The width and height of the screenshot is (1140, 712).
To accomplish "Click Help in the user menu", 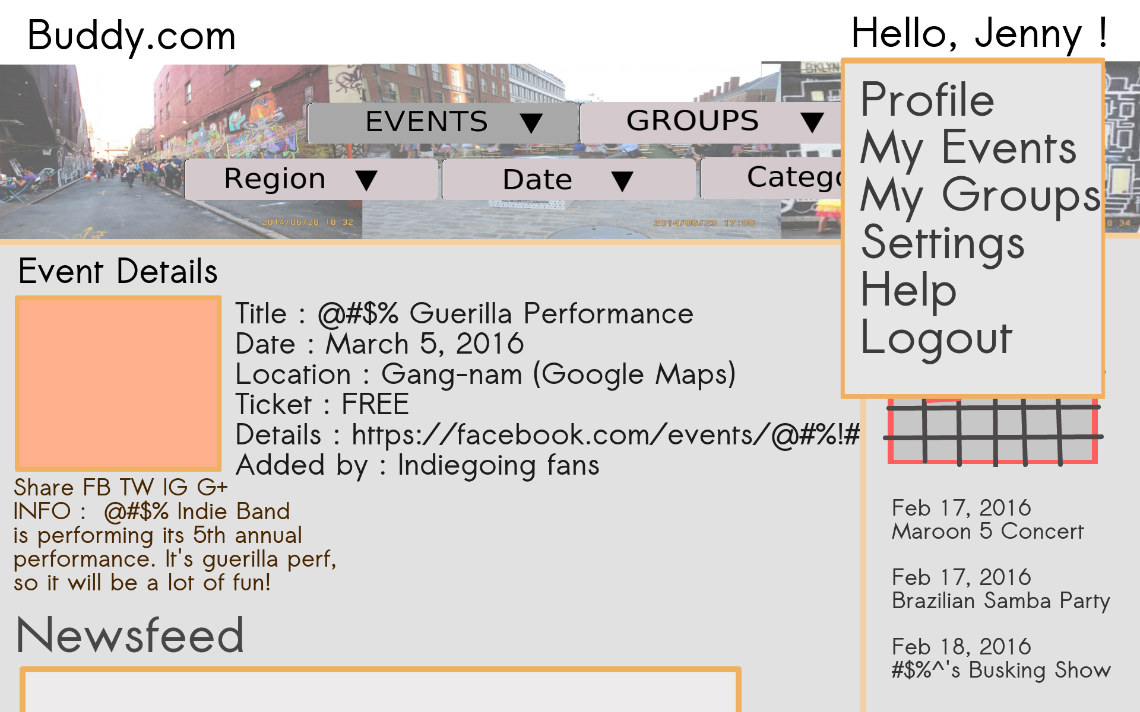I will tap(908, 291).
